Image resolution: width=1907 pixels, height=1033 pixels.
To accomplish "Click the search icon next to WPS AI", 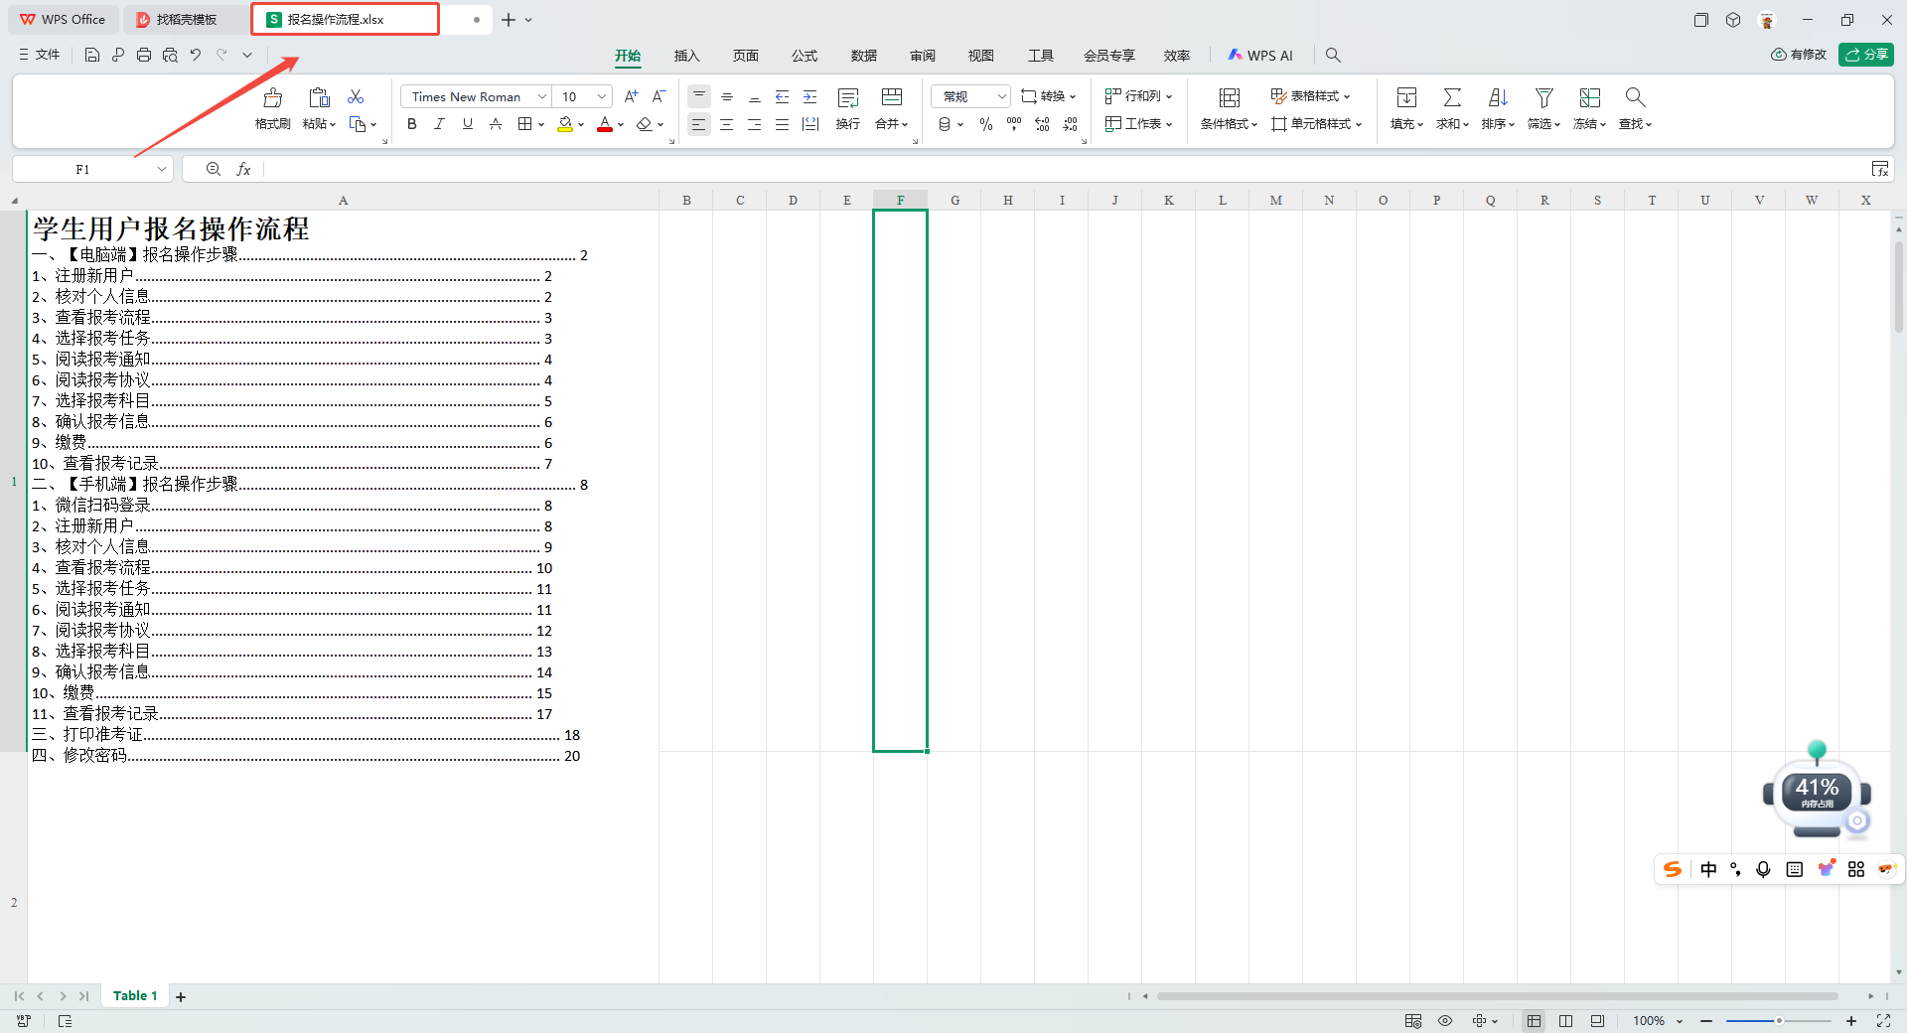I will (1333, 55).
